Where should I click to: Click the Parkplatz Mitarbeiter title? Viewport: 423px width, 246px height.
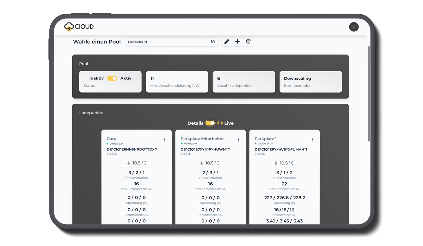point(202,139)
